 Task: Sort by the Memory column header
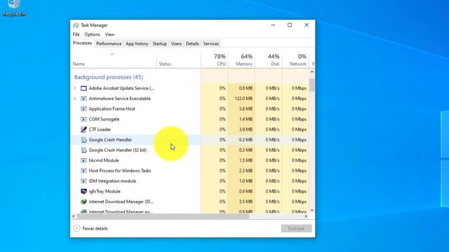(x=241, y=60)
